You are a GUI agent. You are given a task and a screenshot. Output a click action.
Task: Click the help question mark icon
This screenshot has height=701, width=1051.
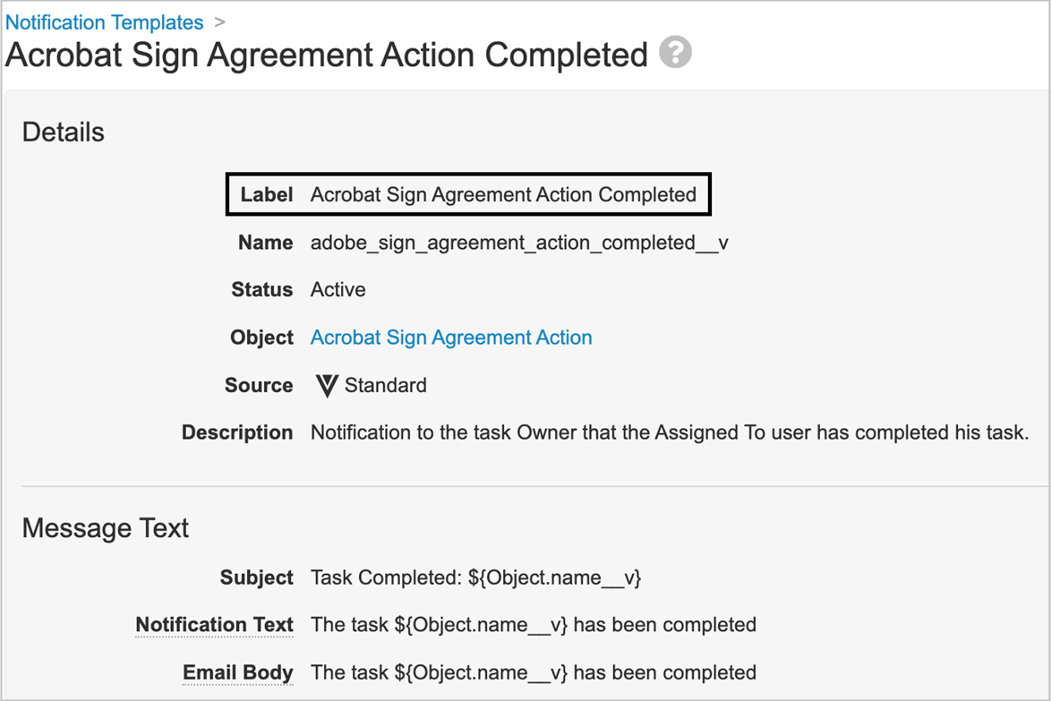675,53
